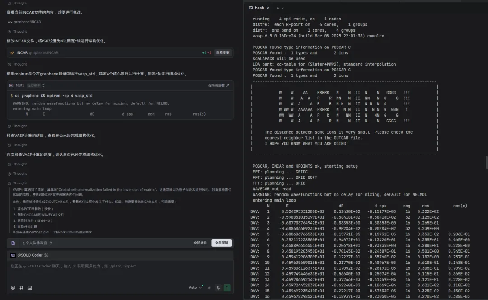Image resolution: width=488 pixels, height=300 pixels.
Task: Expand the 1个文件待审查 file list
Action: click(37, 243)
